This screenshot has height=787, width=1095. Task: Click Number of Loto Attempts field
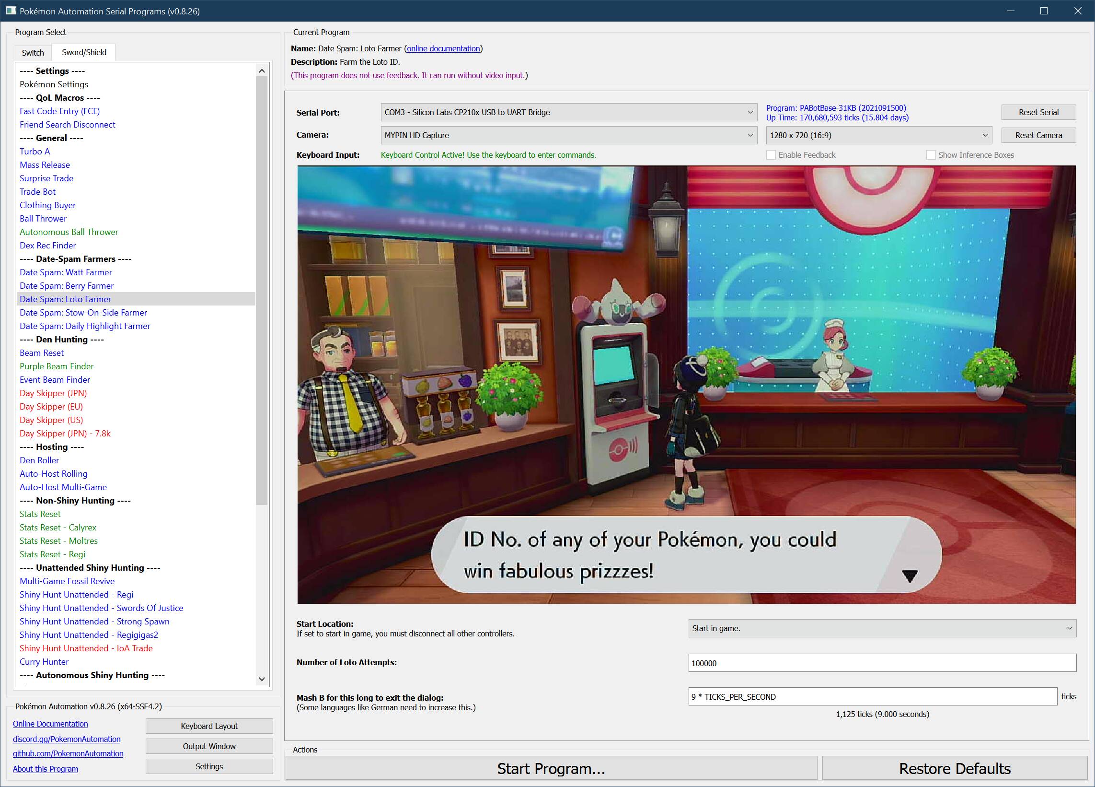tap(882, 663)
